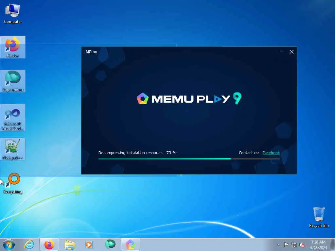The height and width of the screenshot is (251, 335).
Task: Close the MEmu installer window
Action: (291, 52)
